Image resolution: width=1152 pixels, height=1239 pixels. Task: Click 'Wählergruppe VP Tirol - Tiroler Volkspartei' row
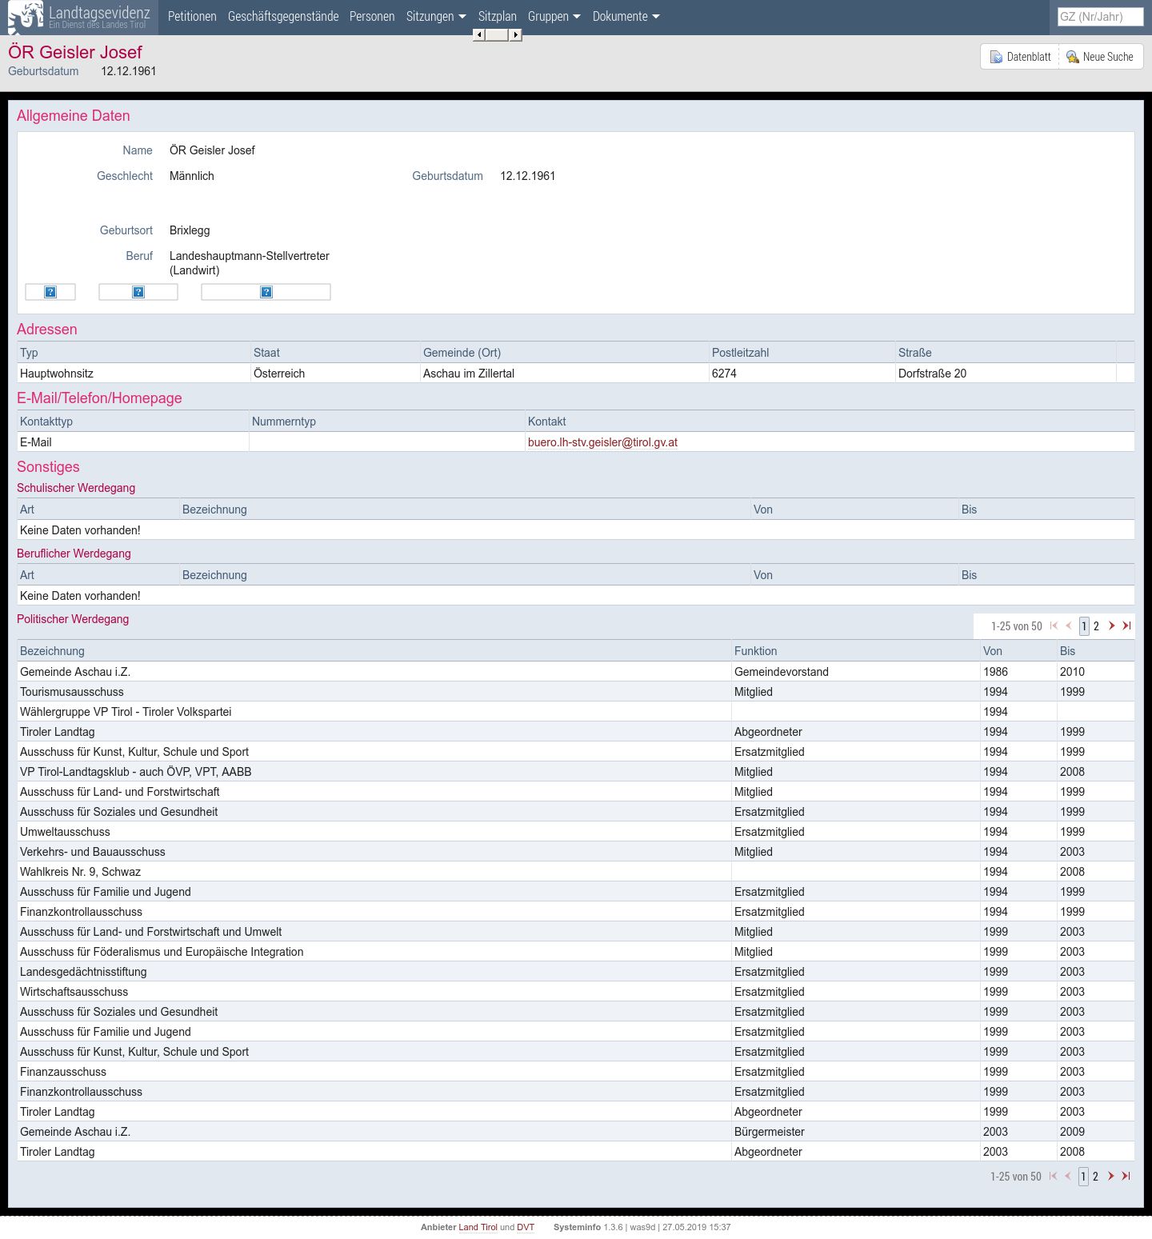[575, 712]
